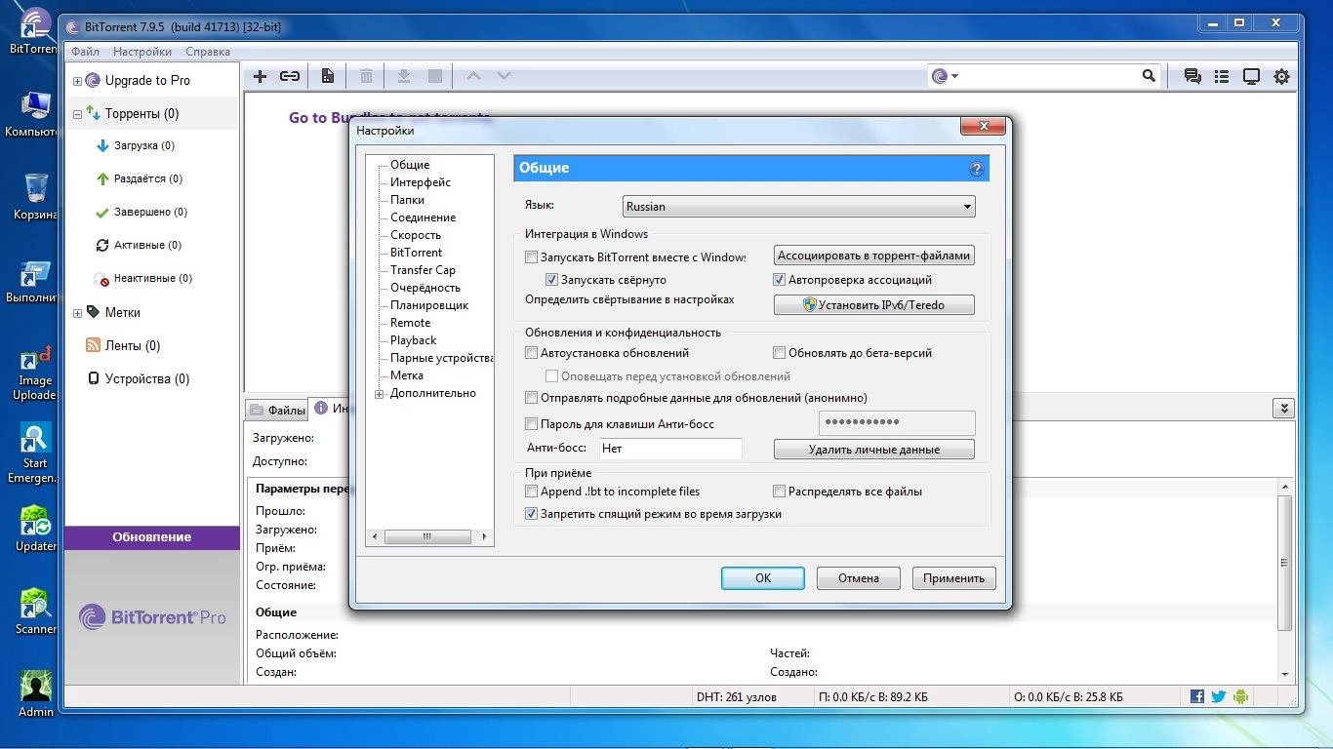The height and width of the screenshot is (749, 1333).
Task: Open the Язык language dropdown
Action: pyautogui.click(x=799, y=207)
